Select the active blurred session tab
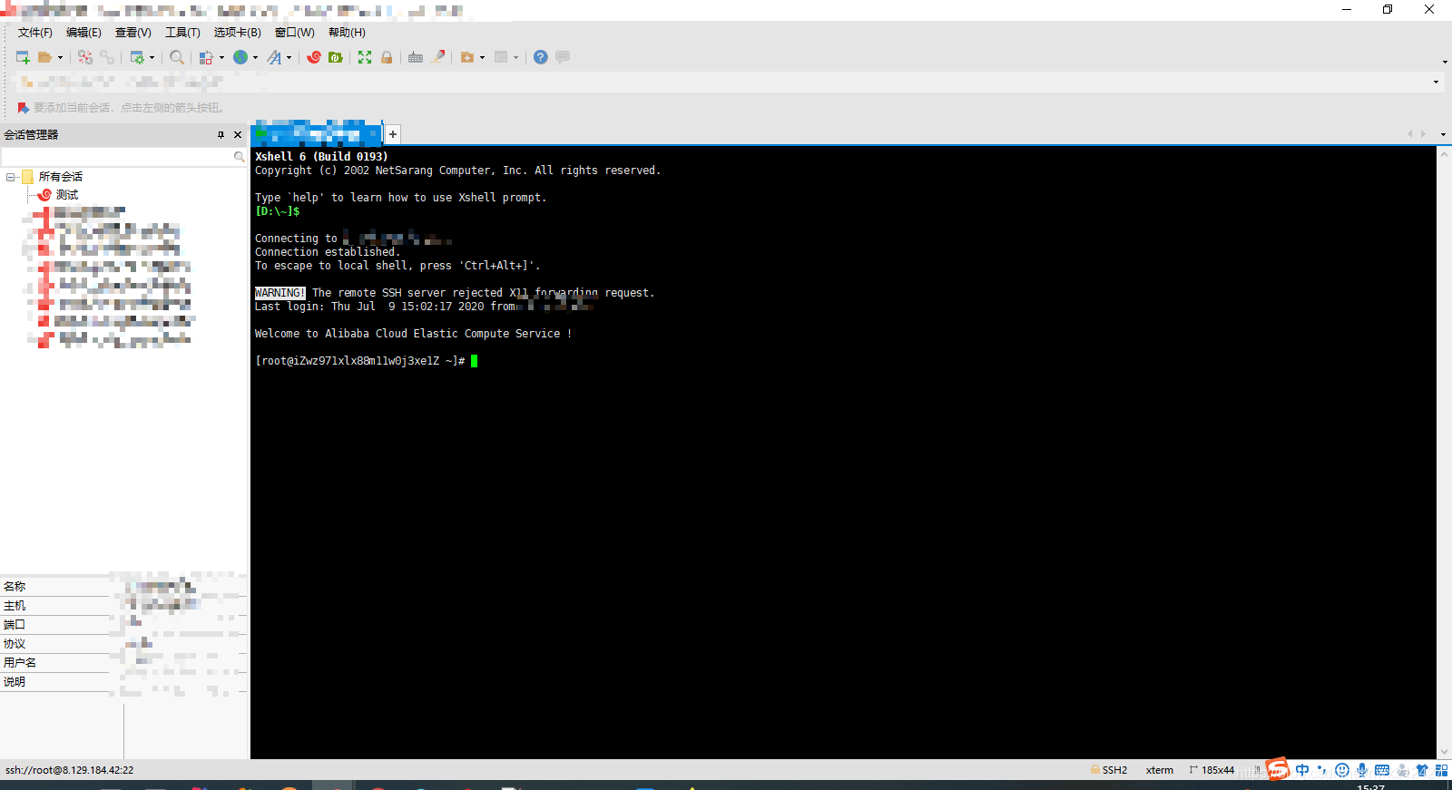Viewport: 1452px width, 790px height. click(317, 133)
